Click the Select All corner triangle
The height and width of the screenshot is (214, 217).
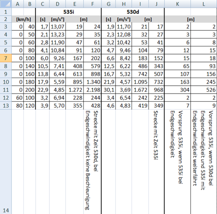click(x=6, y=4)
